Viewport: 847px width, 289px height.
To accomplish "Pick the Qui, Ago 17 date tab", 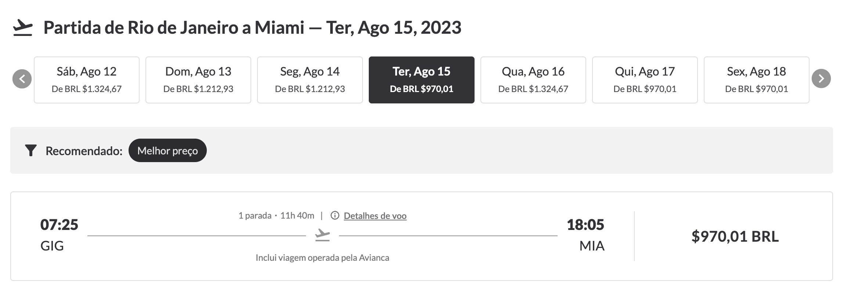I will point(645,80).
